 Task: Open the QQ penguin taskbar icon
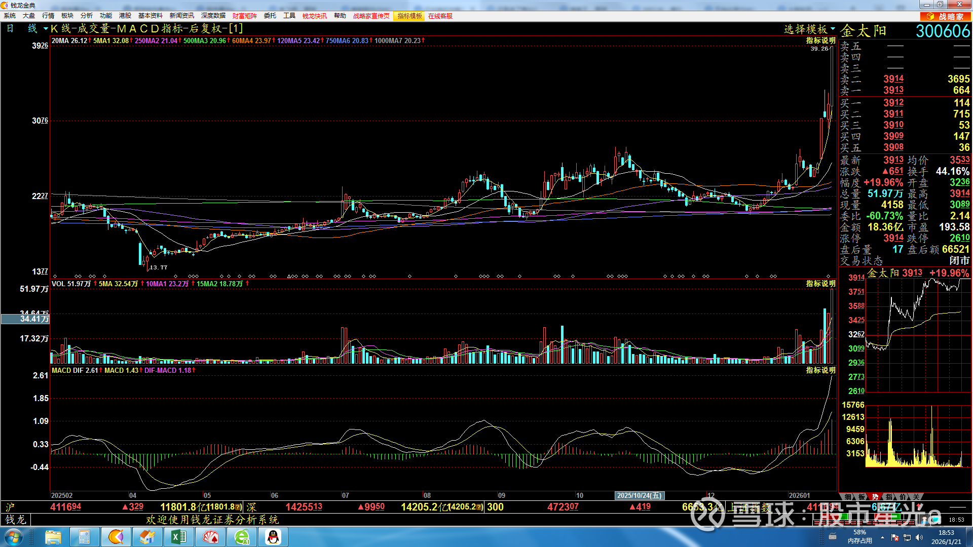274,537
